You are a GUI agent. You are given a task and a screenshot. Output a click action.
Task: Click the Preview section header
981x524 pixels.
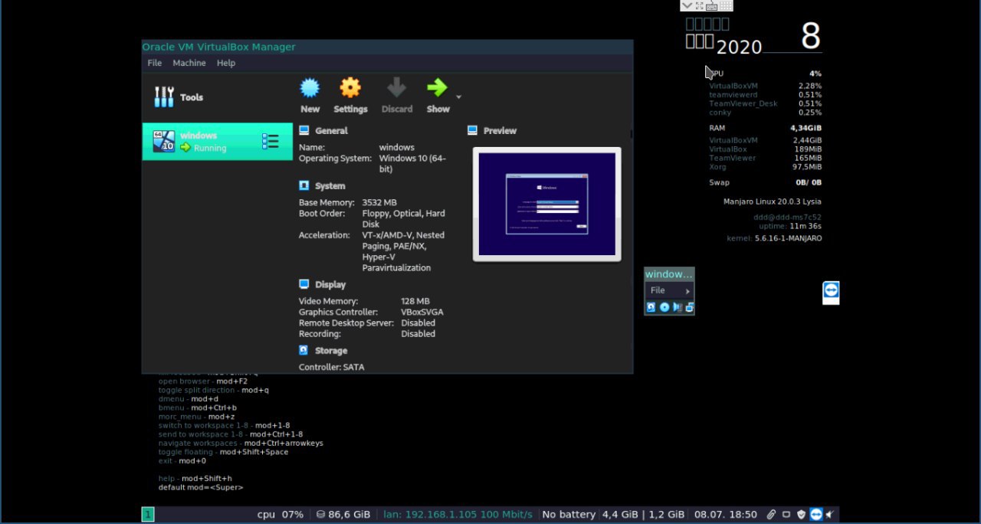pos(500,130)
